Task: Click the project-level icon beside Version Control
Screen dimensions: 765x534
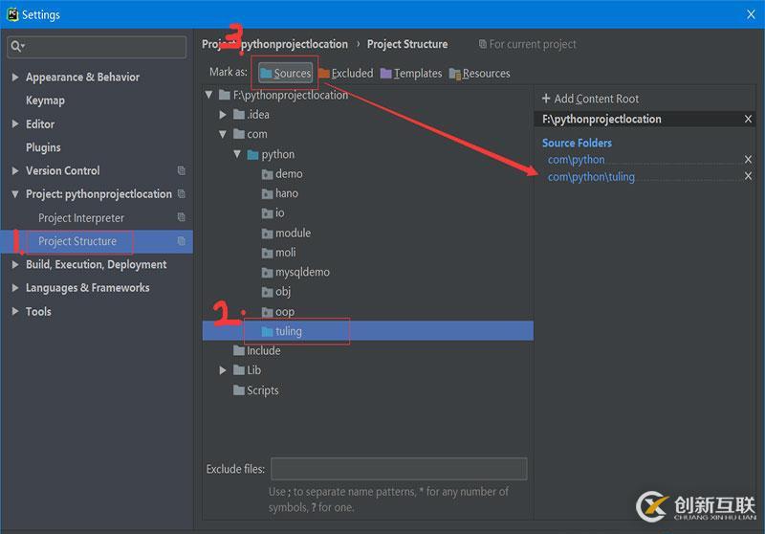Action: 182,170
